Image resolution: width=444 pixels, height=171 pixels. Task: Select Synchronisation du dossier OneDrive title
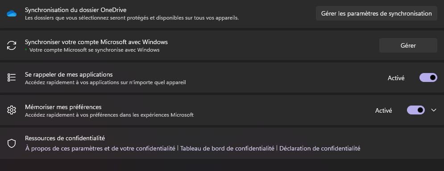coord(75,10)
